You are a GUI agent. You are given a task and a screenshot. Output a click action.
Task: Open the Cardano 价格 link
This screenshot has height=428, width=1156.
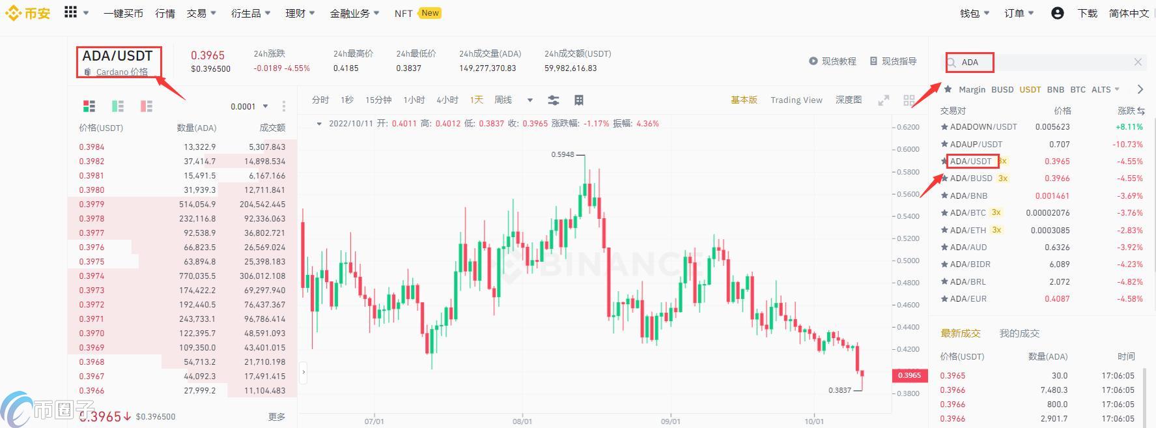pos(122,72)
